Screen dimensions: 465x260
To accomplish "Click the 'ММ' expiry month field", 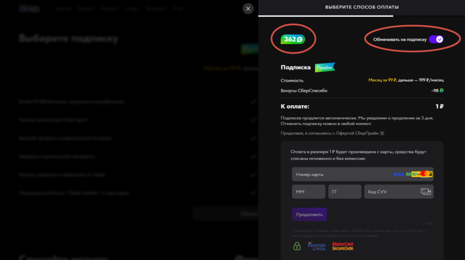I will point(308,192).
